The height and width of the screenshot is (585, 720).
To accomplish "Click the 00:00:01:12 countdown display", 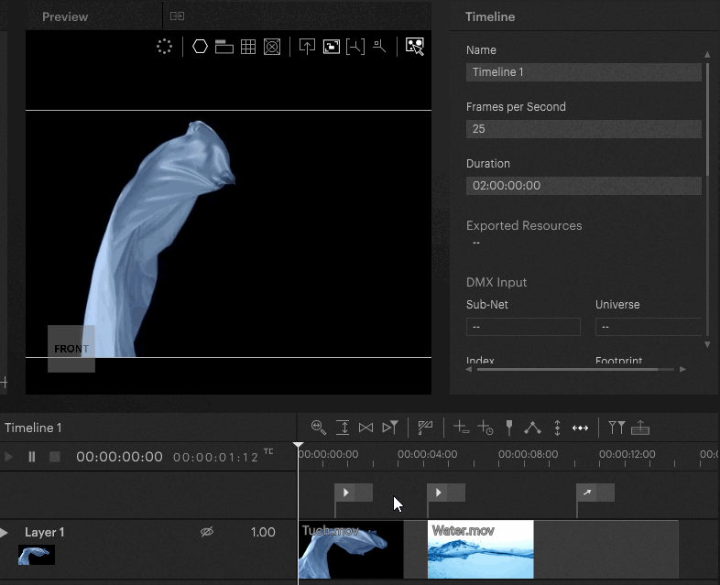I will click(x=215, y=458).
